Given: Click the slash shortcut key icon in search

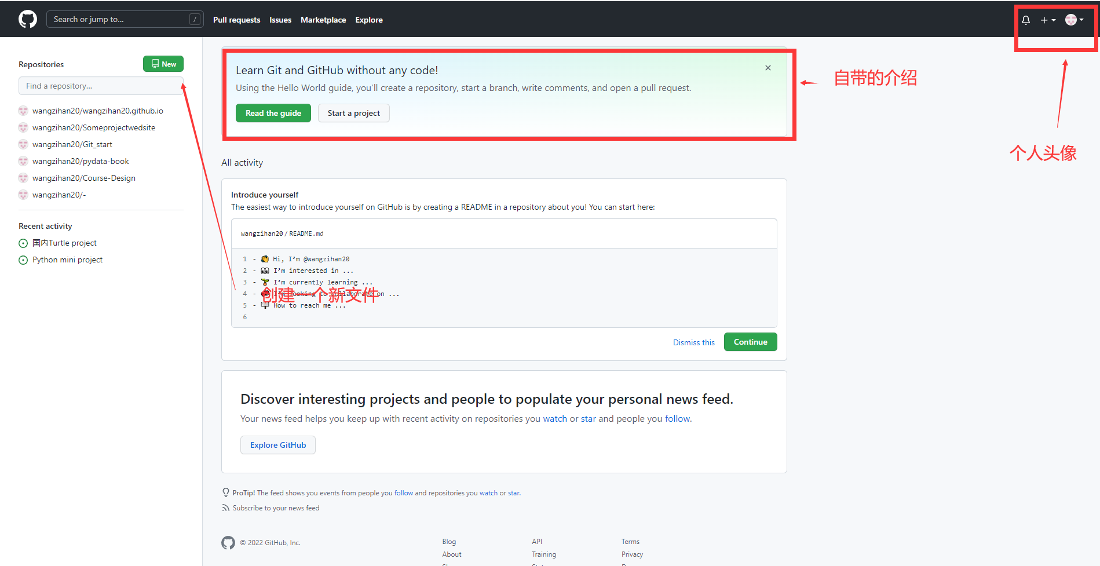Looking at the screenshot, I should coord(195,19).
